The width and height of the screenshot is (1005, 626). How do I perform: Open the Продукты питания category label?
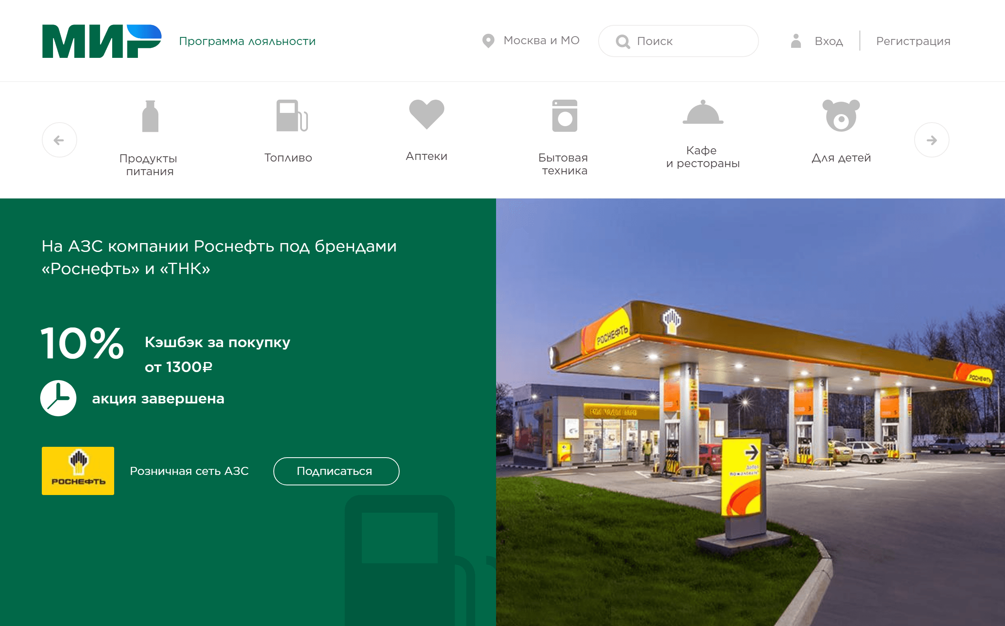click(149, 165)
